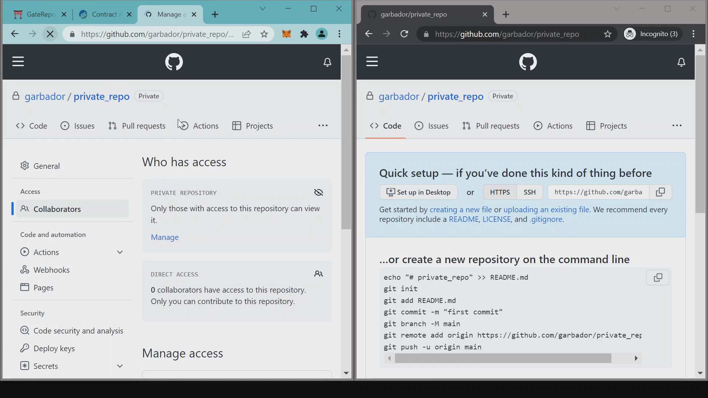Screen dimensions: 708x398
Task: Bookmark page using star in Incognito window
Action: [608, 34]
